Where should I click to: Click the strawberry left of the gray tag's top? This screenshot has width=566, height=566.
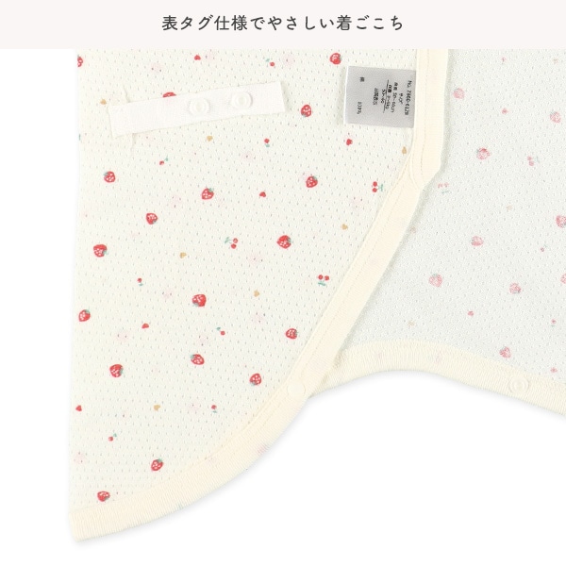click(x=335, y=58)
